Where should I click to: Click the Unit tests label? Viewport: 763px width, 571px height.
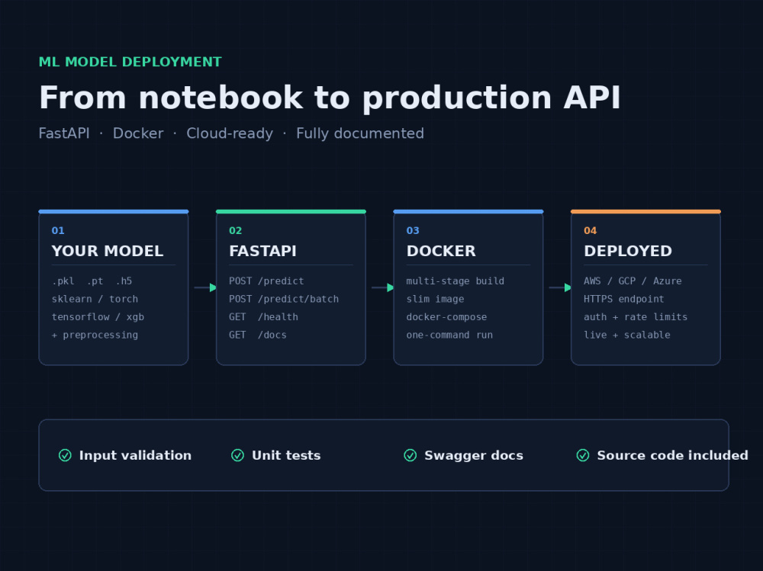click(287, 455)
